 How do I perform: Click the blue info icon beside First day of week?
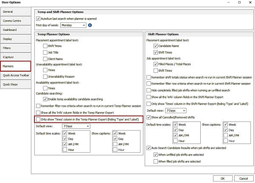(x=90, y=25)
